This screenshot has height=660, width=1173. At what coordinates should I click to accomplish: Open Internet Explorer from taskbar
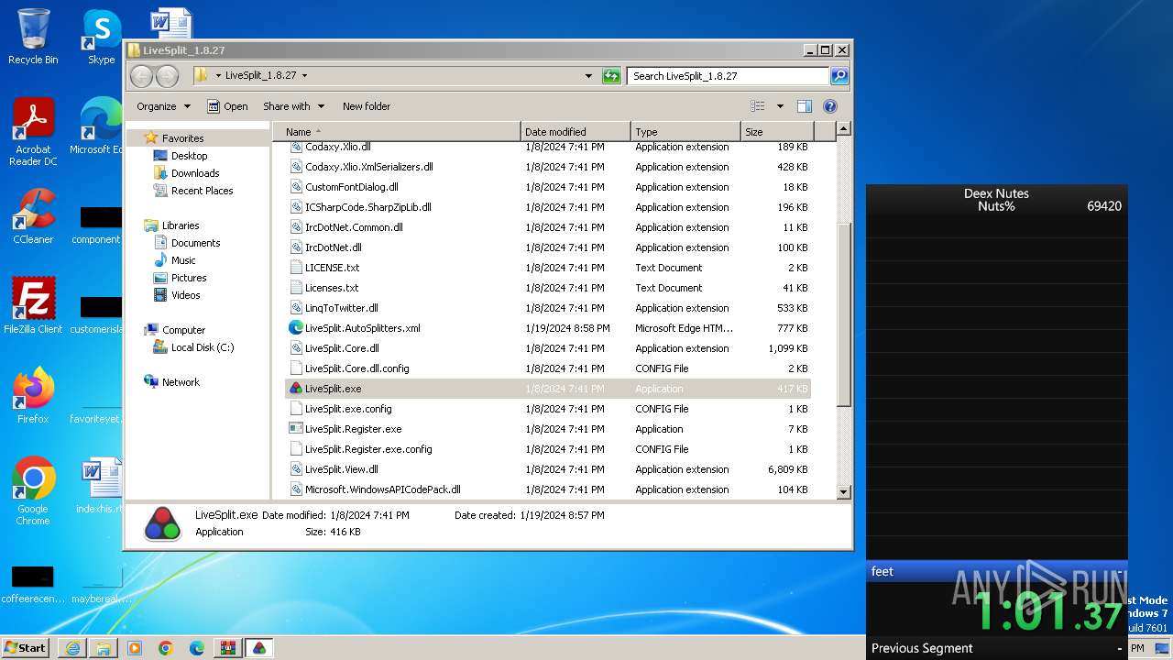[72, 648]
